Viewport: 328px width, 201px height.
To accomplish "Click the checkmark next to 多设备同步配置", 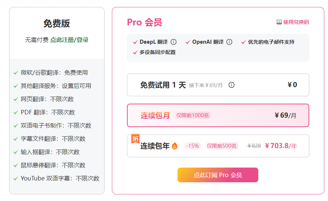I will (x=135, y=53).
